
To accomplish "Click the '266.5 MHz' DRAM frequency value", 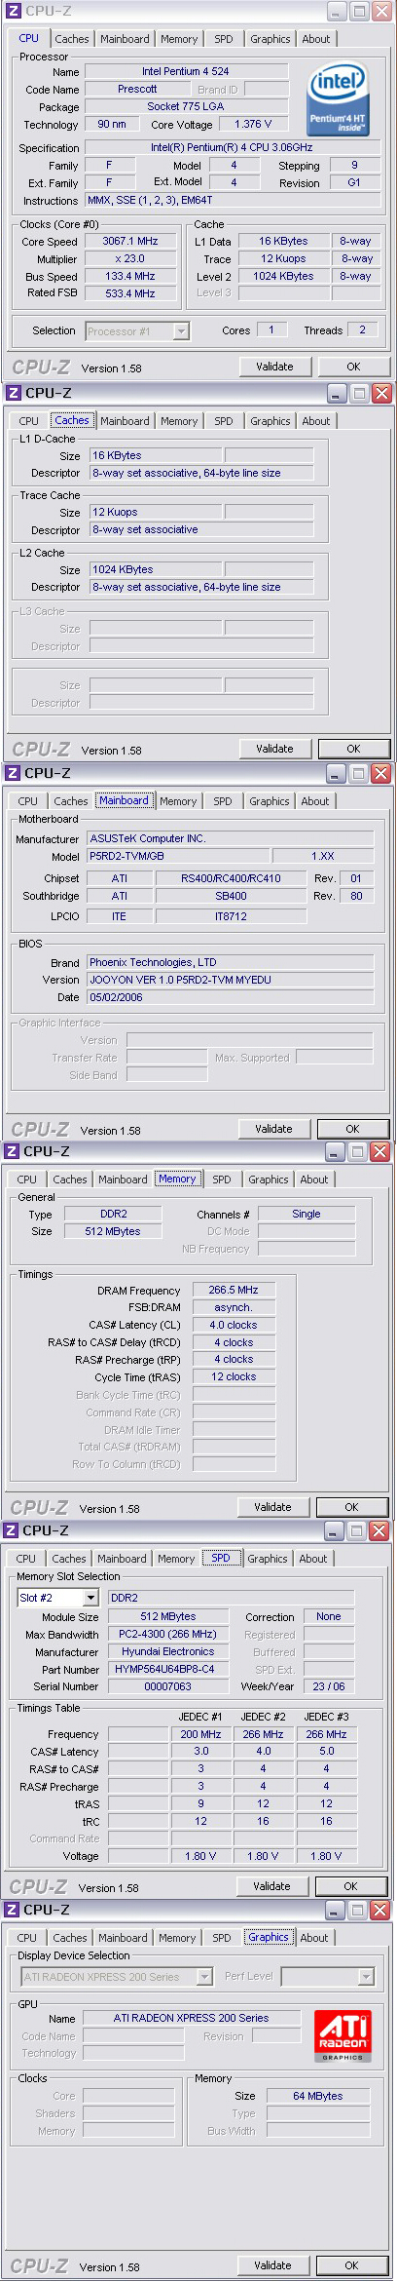I will (x=234, y=1291).
